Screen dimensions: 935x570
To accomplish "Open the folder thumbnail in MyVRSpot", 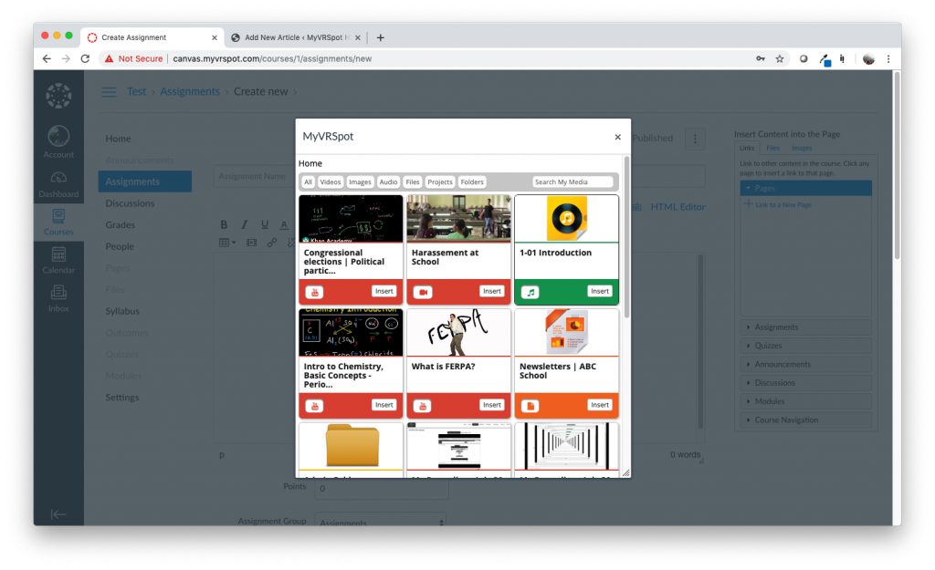I will click(x=352, y=445).
